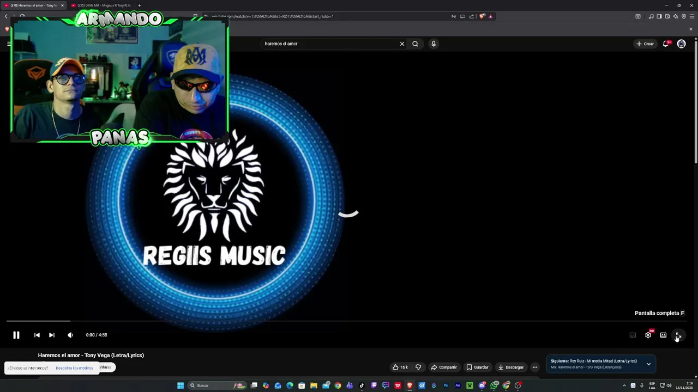Clear the search text with X
This screenshot has width=698, height=392.
[402, 44]
